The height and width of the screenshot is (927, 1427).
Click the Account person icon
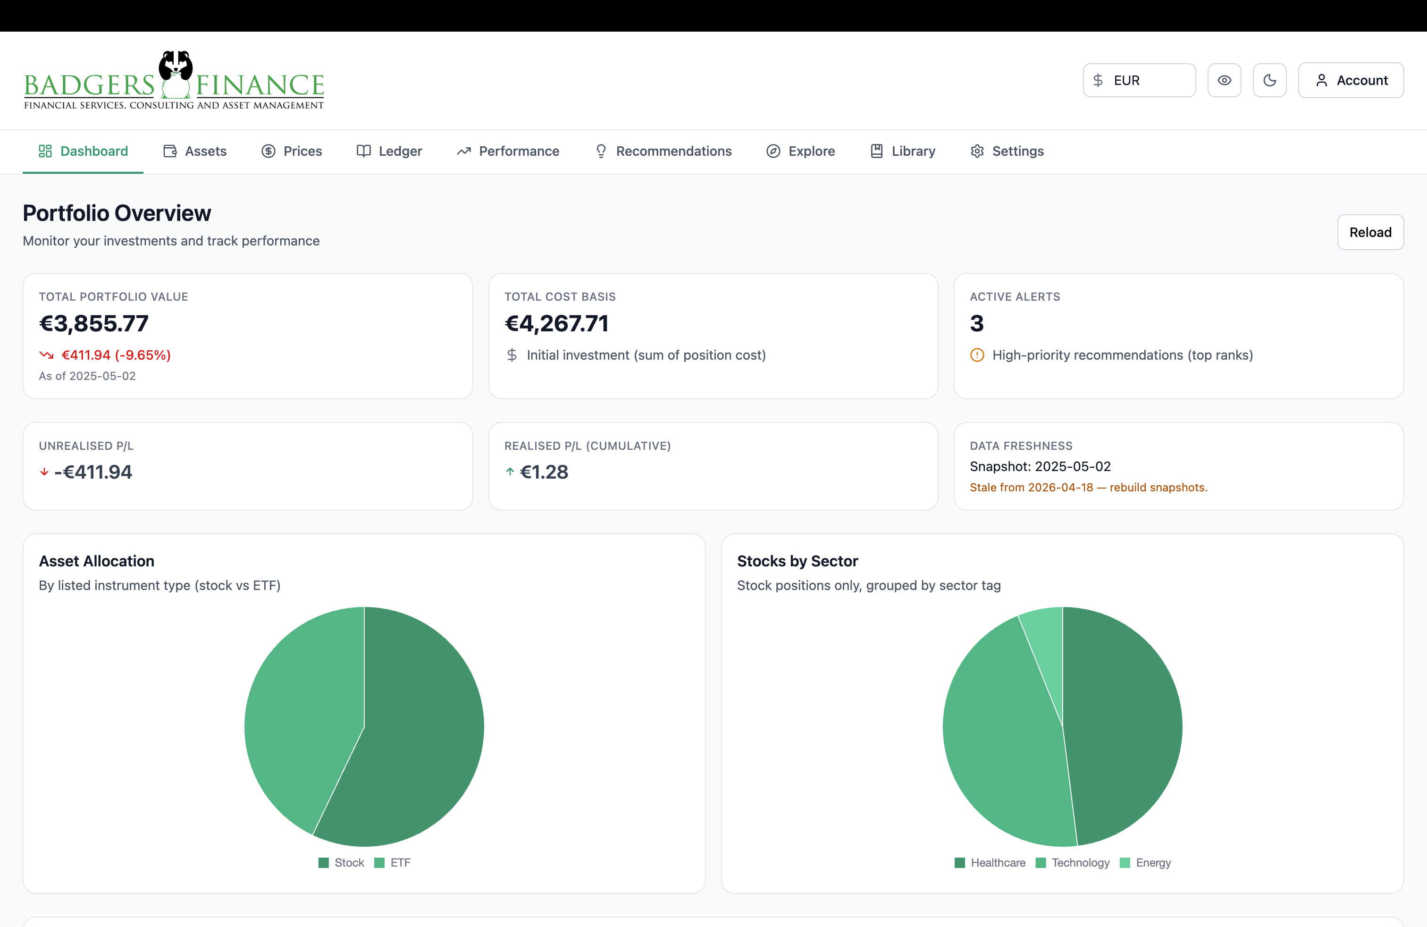[x=1321, y=80]
